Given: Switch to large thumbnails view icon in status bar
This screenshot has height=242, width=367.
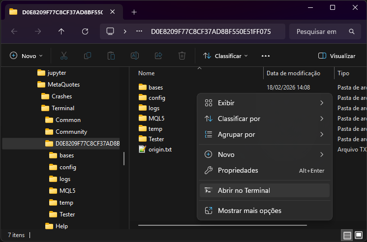Looking at the screenshot, I should point(359,235).
